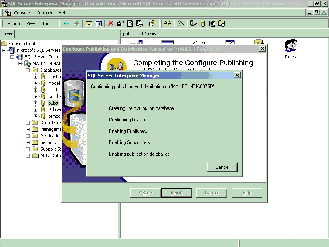
Task: Click the New Login toolbar icon
Action: pos(212,23)
